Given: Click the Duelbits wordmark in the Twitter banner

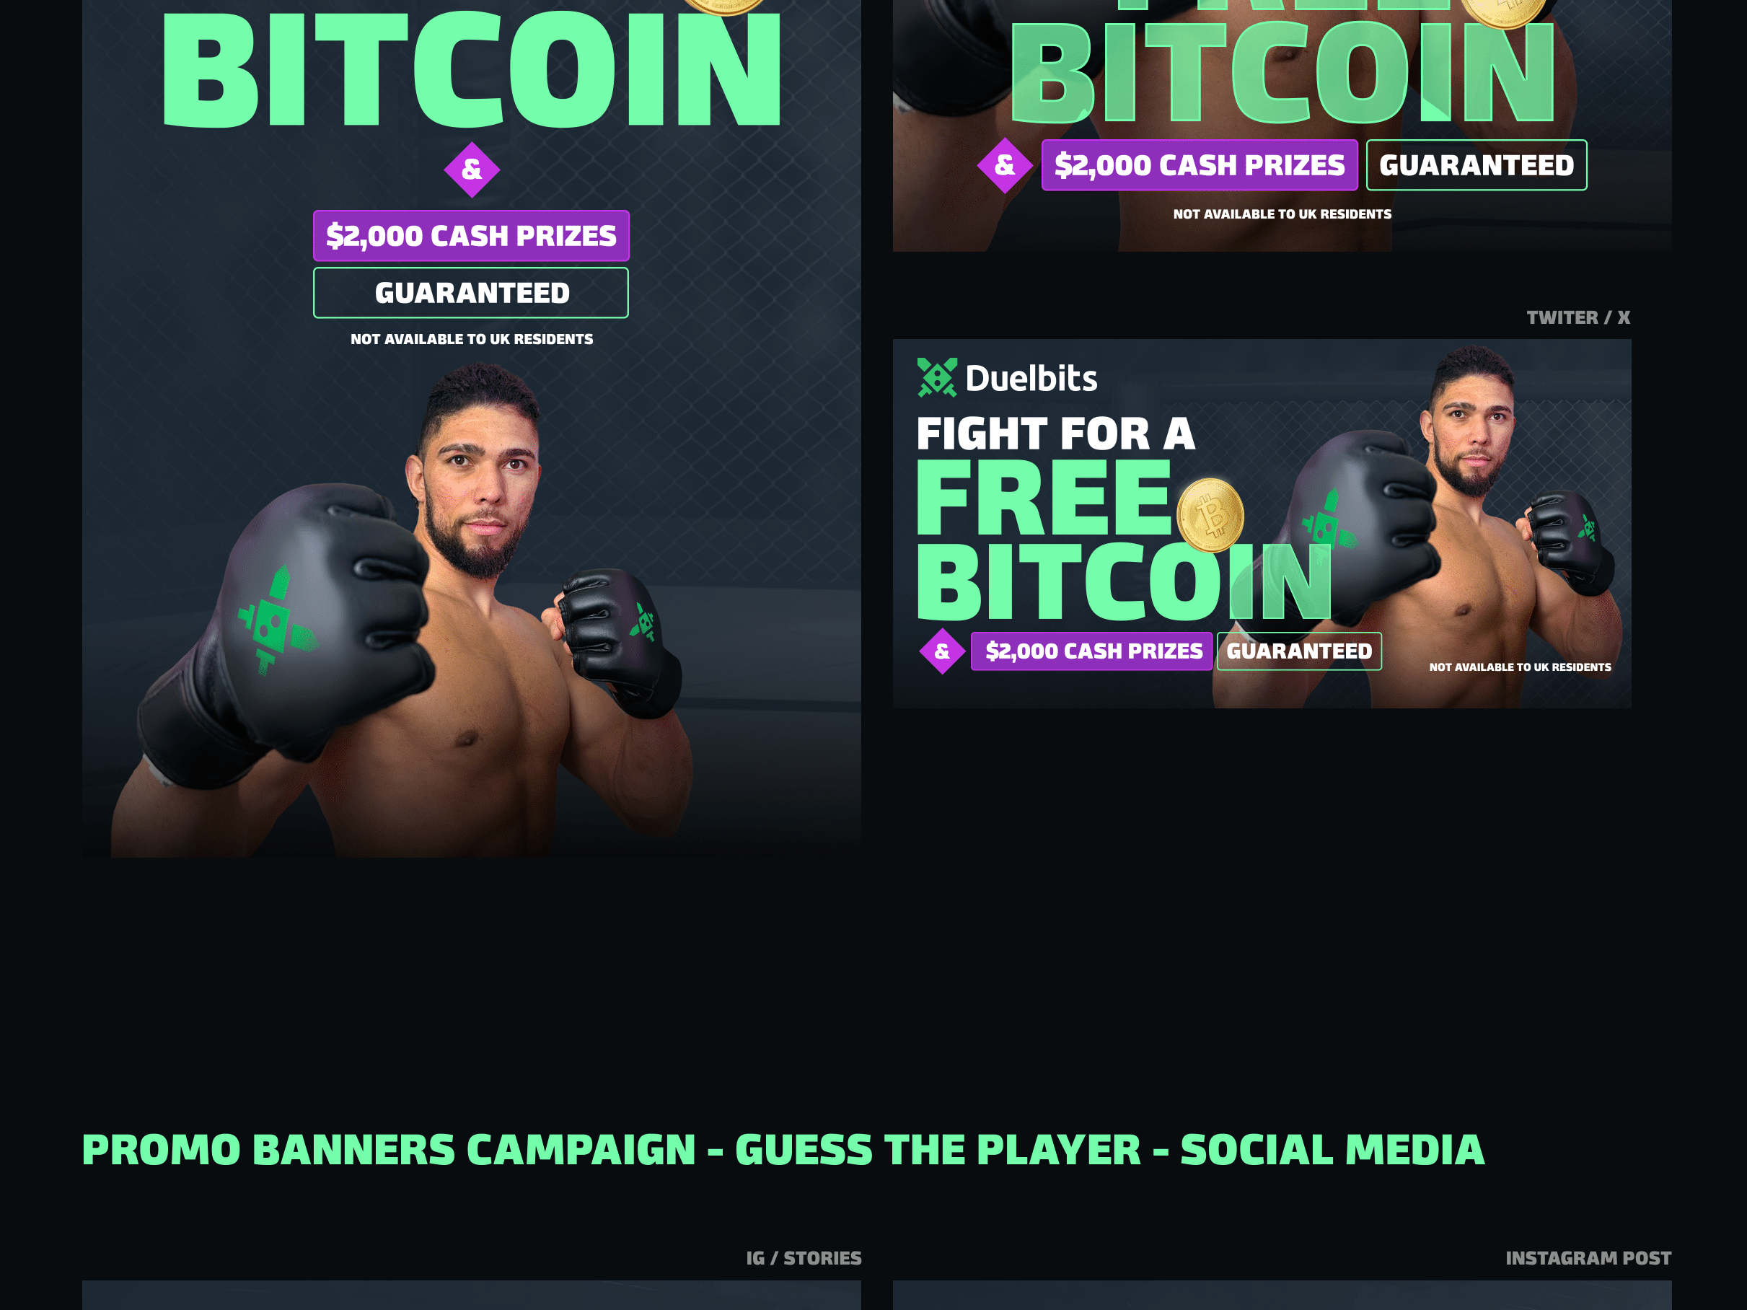Looking at the screenshot, I should tap(1031, 378).
